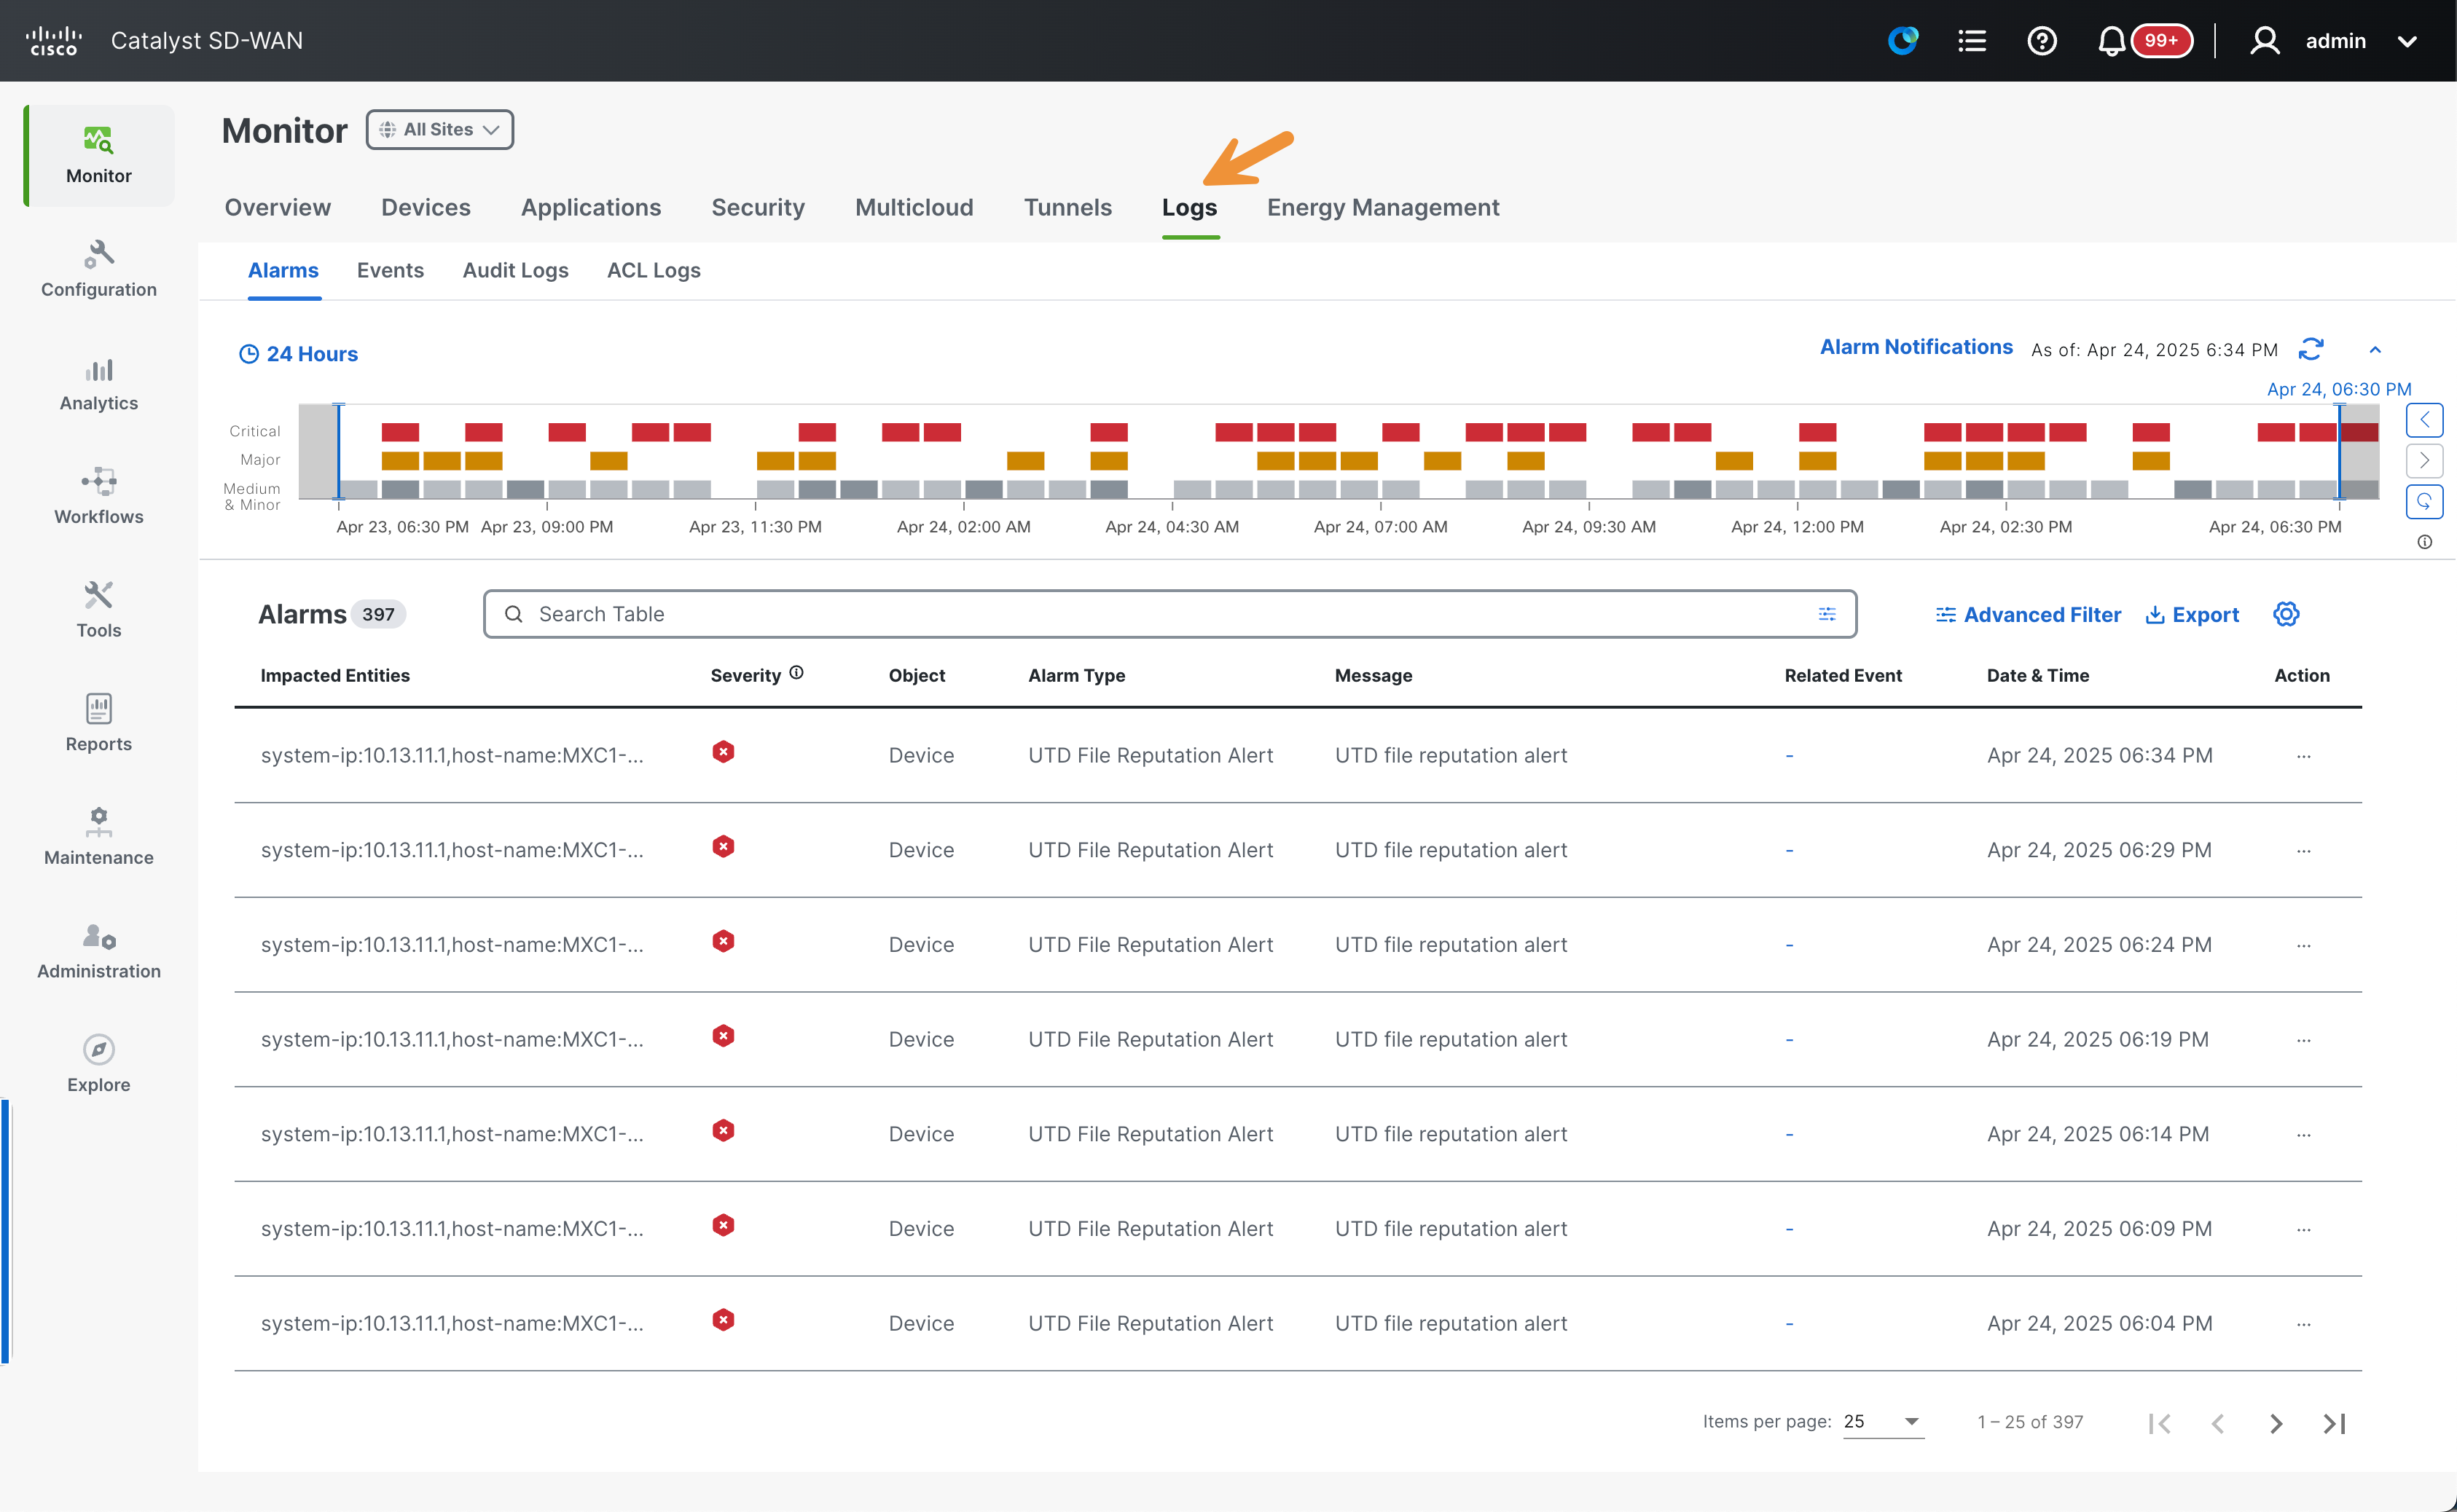Click the admin user profile icon
The width and height of the screenshot is (2457, 1512).
[x=2265, y=41]
